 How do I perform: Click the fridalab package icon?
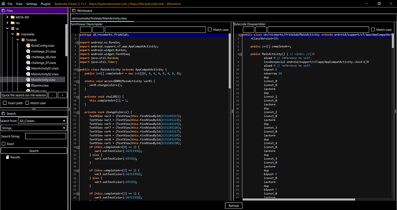(x=23, y=40)
